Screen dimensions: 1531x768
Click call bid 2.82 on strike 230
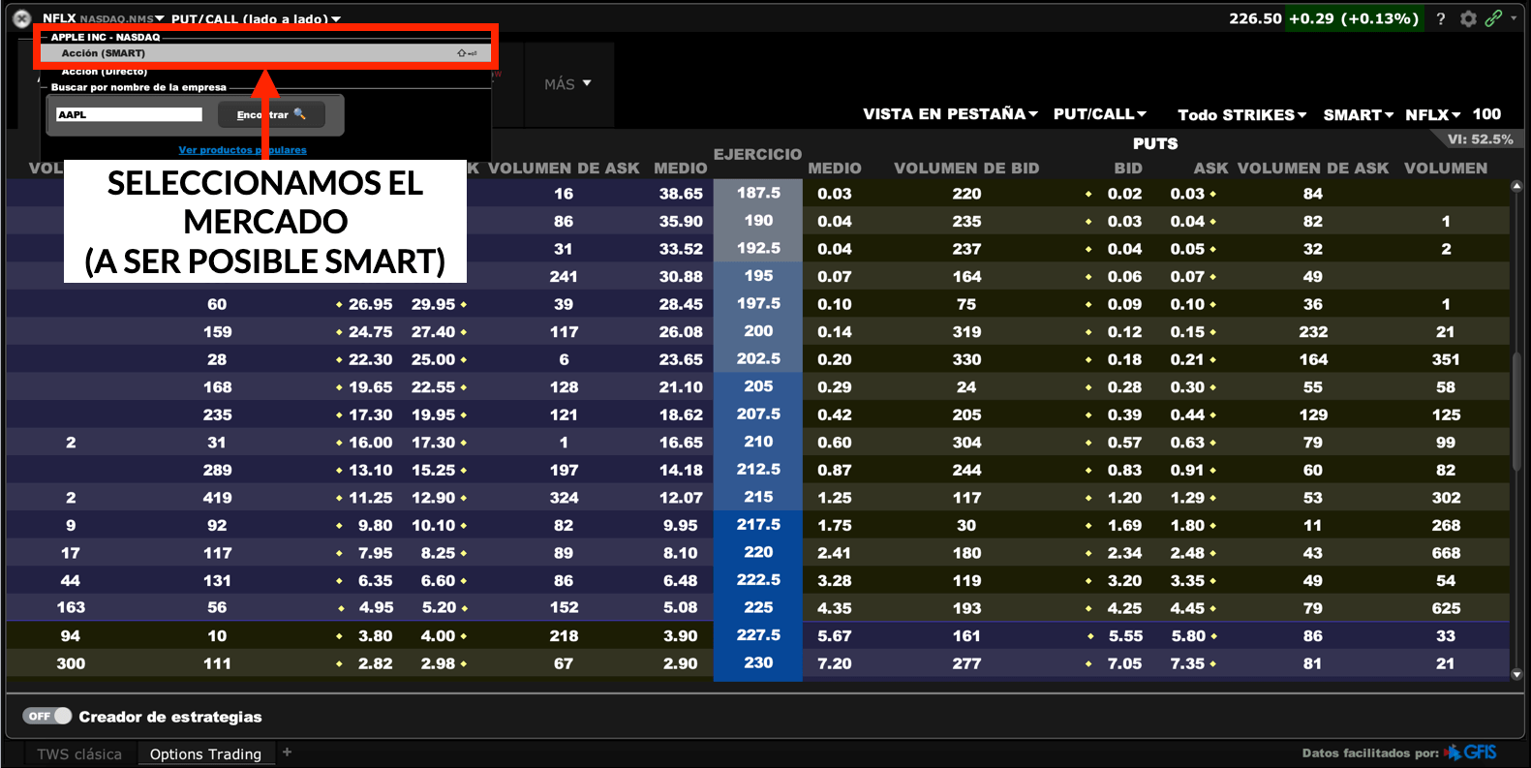[x=376, y=663]
